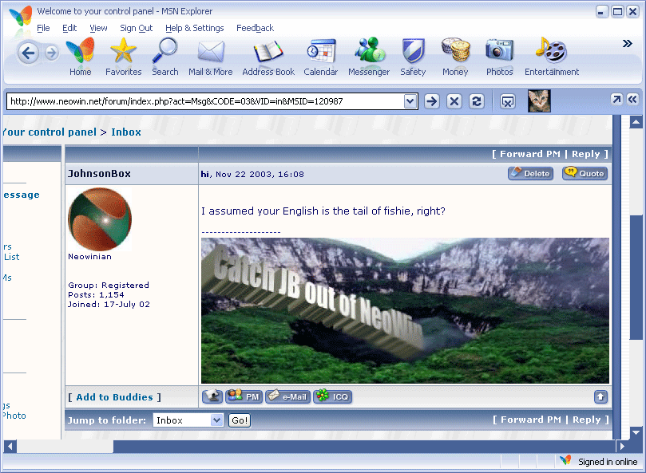
Task: Open the address bar dropdown arrow
Action: click(x=410, y=101)
